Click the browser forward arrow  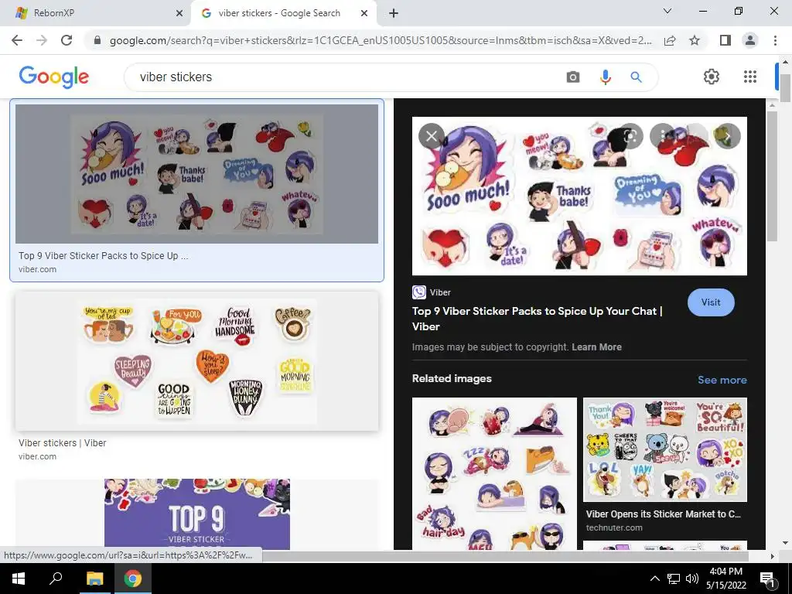tap(42, 40)
